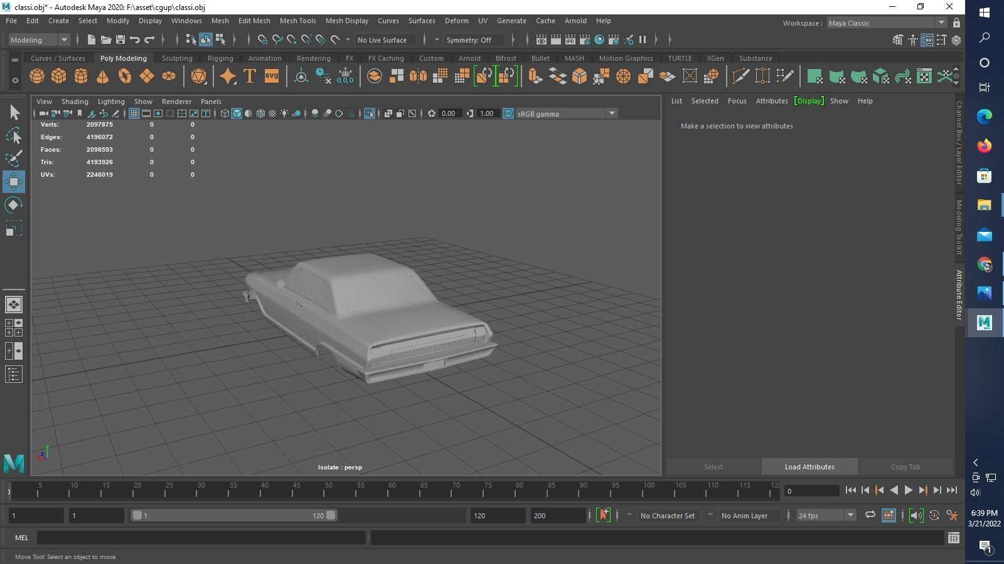Viewport: 1004px width, 564px height.
Task: Open the 24 fps frame rate dropdown
Action: (826, 515)
